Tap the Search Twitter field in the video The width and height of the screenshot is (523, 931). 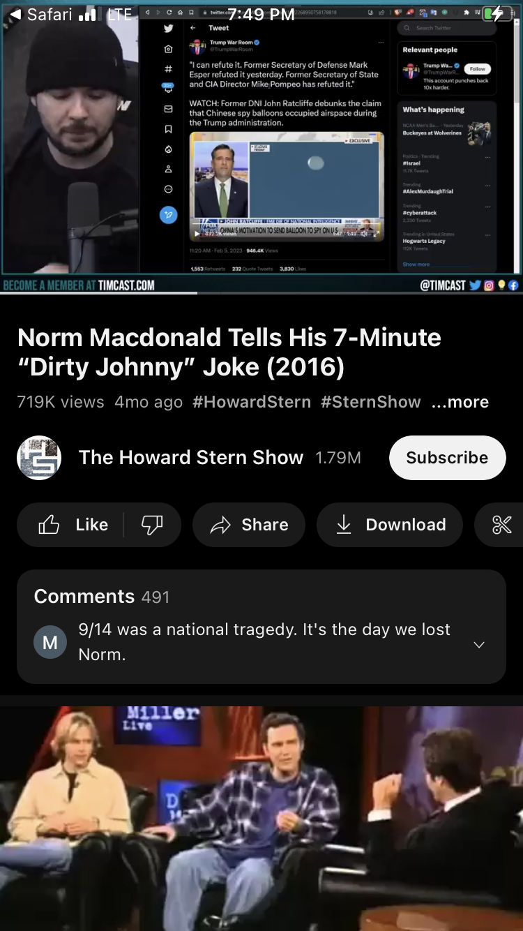pyautogui.click(x=446, y=28)
